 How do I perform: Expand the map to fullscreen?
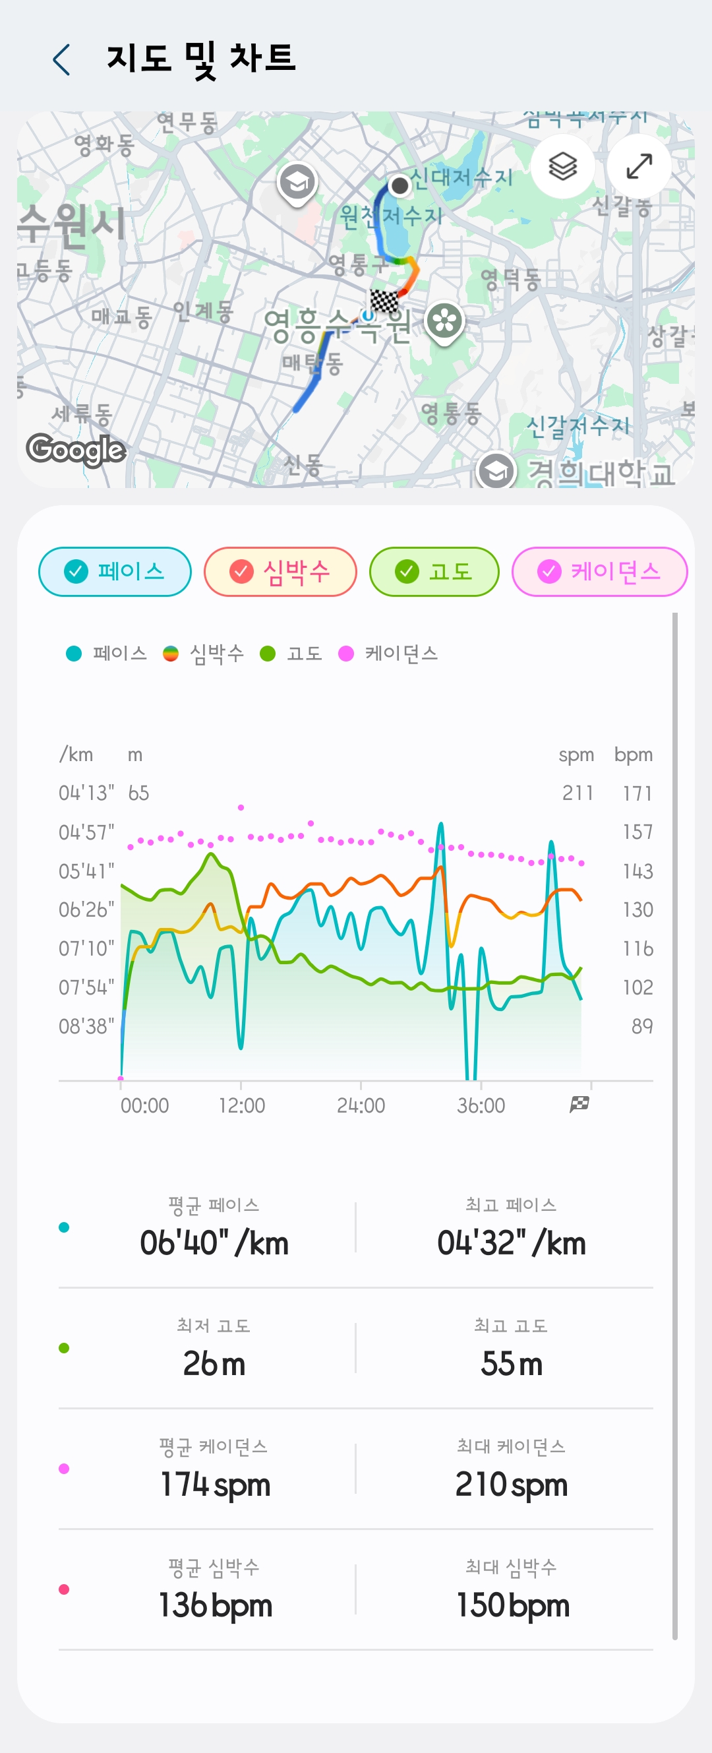click(639, 166)
